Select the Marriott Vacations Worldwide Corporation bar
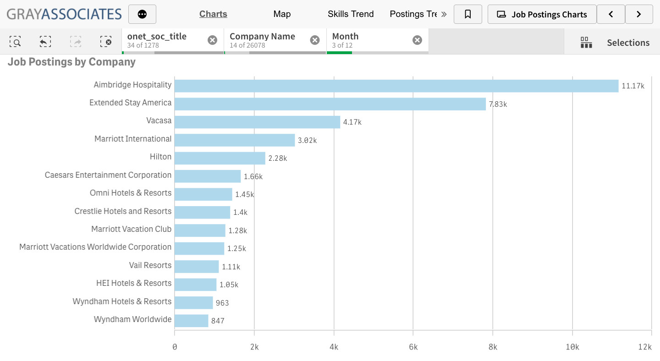660x361 pixels. 199,248
